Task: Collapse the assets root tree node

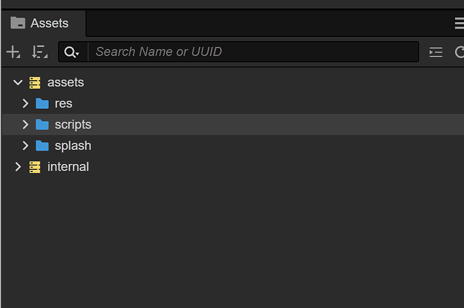Action: [18, 83]
